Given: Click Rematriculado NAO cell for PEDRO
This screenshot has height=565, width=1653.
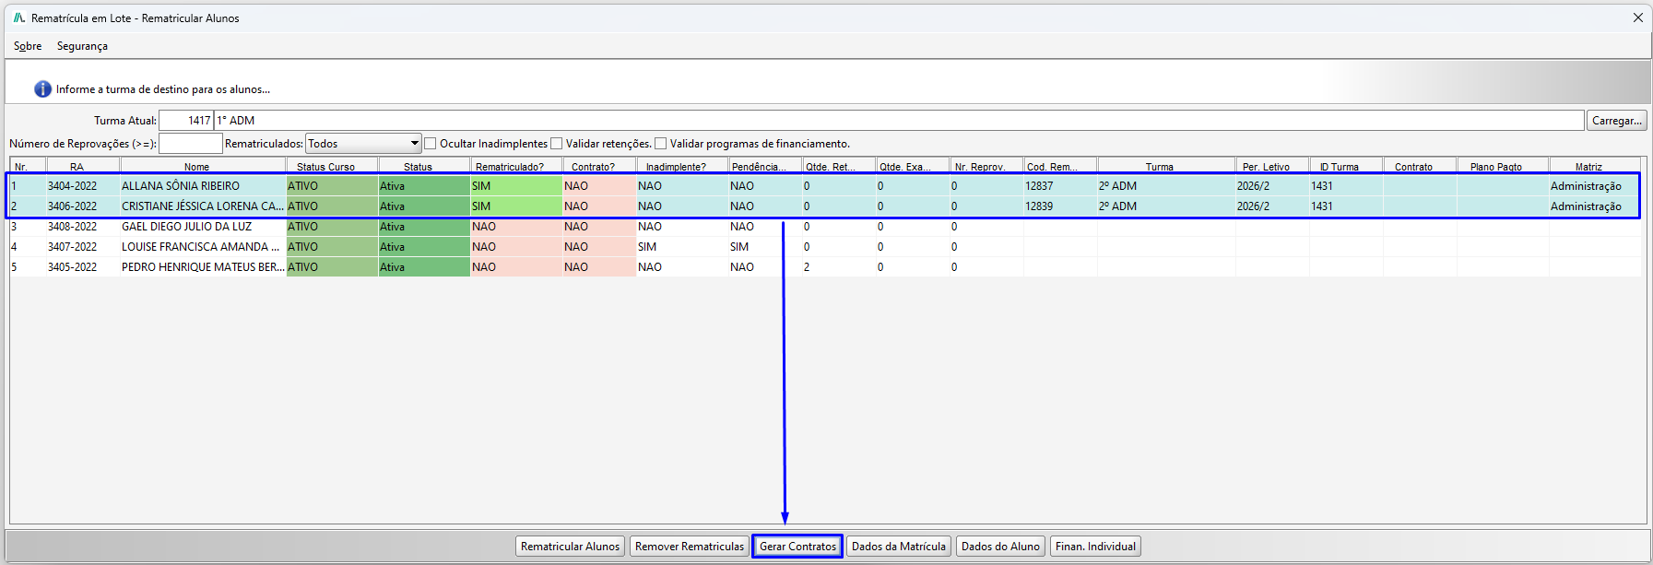Looking at the screenshot, I should coord(516,267).
